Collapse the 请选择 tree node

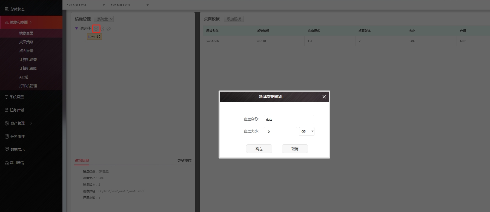click(76, 28)
